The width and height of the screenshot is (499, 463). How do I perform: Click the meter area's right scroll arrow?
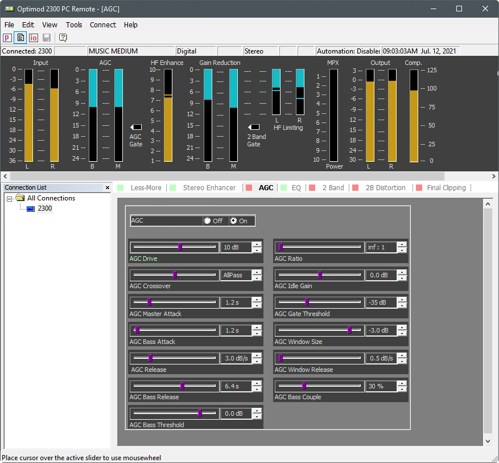click(x=493, y=176)
